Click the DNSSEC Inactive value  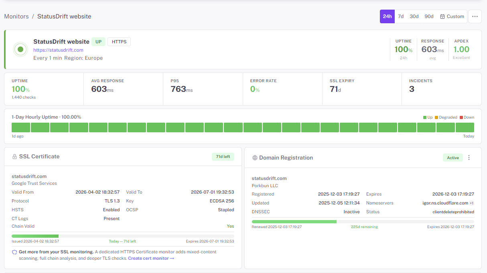351,212
